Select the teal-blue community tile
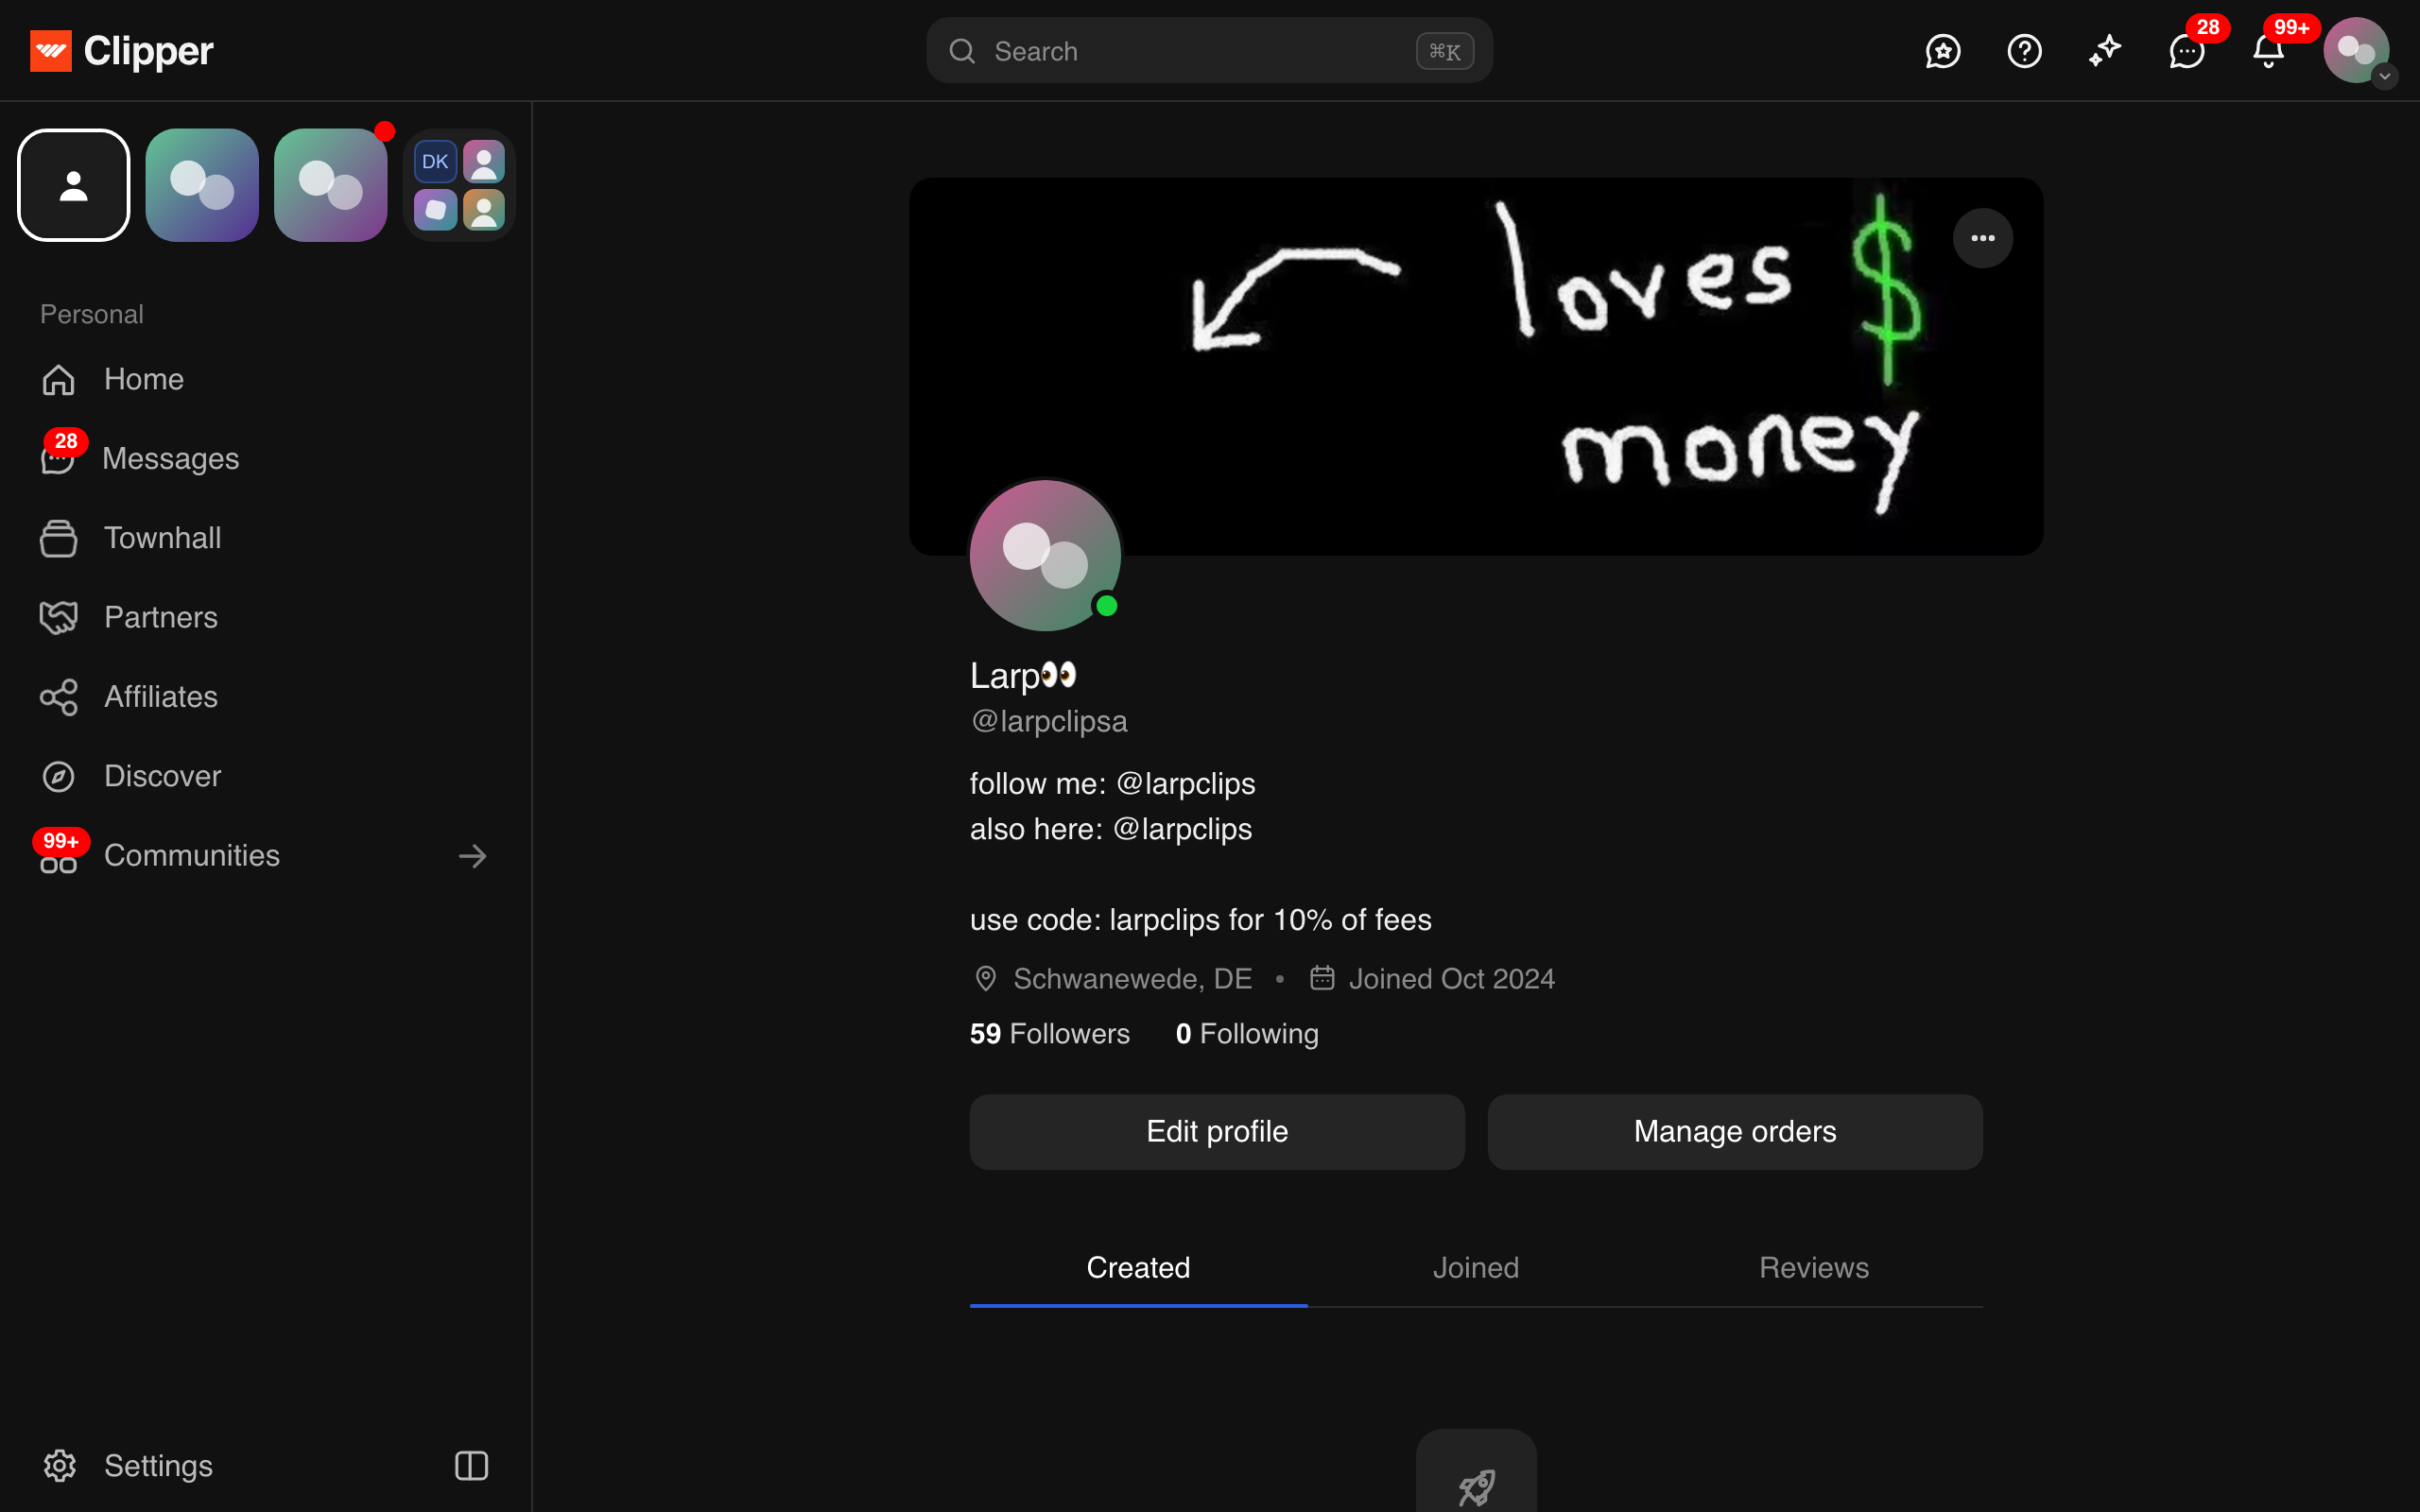 202,185
